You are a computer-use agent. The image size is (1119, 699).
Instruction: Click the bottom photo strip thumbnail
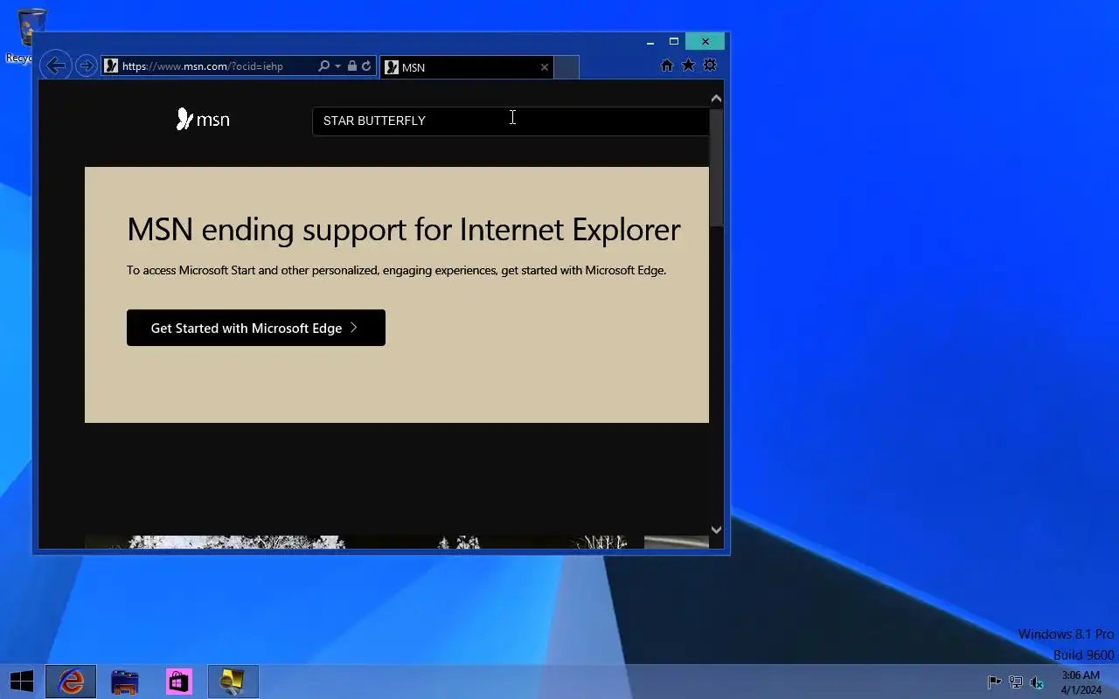pos(396,543)
